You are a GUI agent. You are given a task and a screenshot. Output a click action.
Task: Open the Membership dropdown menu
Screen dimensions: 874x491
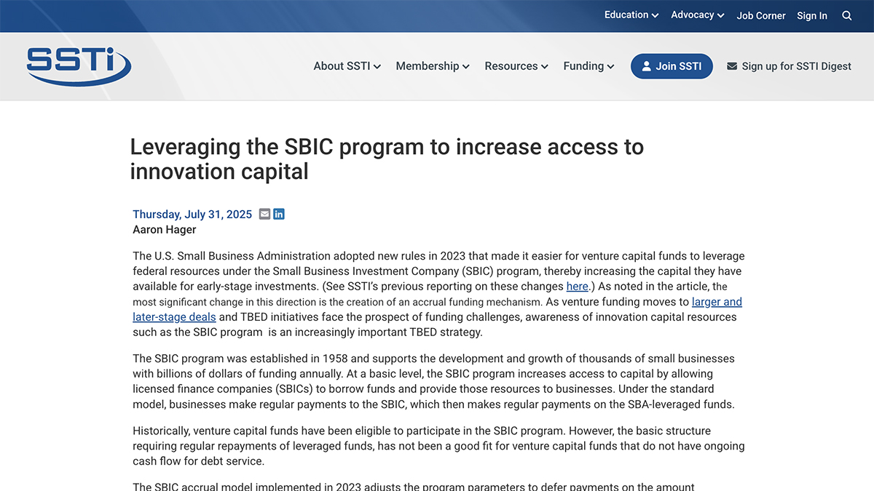click(432, 66)
